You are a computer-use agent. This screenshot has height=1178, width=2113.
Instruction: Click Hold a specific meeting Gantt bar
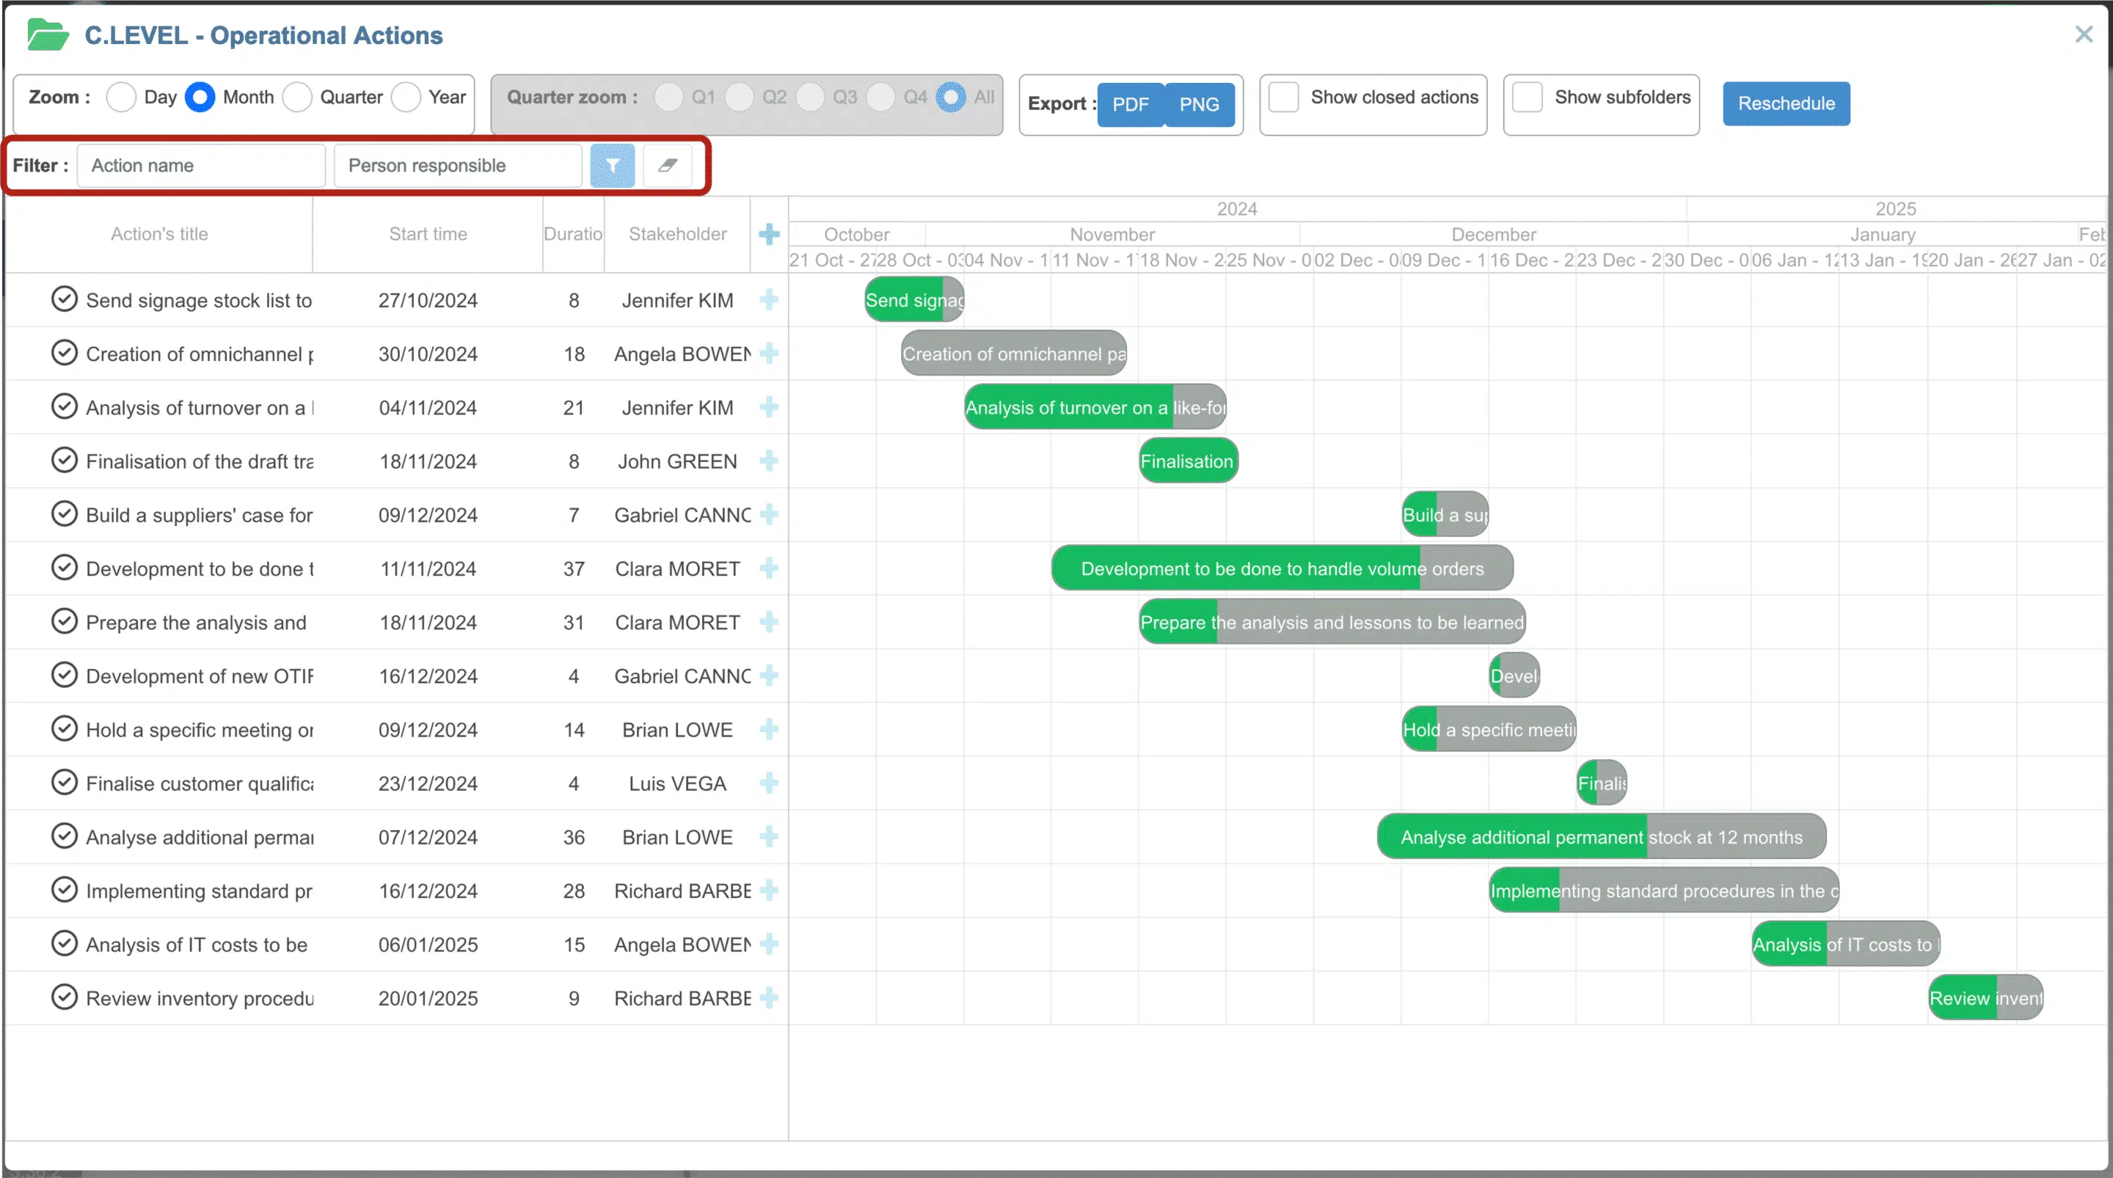tap(1489, 729)
